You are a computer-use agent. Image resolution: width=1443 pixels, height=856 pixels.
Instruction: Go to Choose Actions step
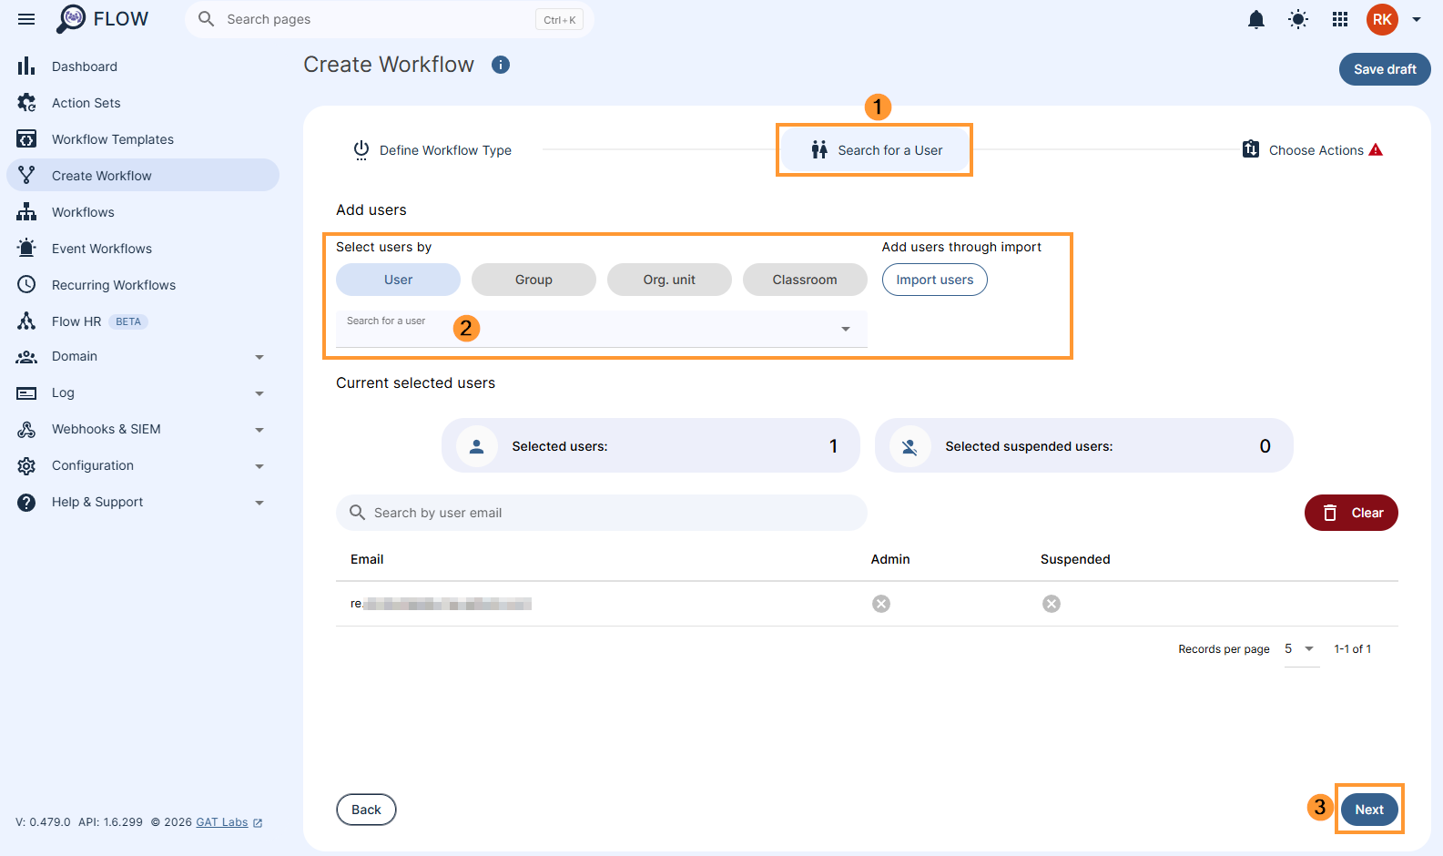tap(1312, 150)
